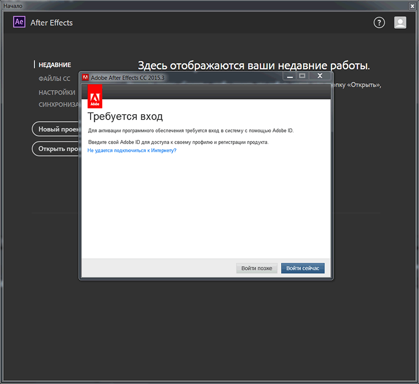This screenshot has height=384, width=419.
Task: Click the After Effects title text
Action: [x=51, y=23]
